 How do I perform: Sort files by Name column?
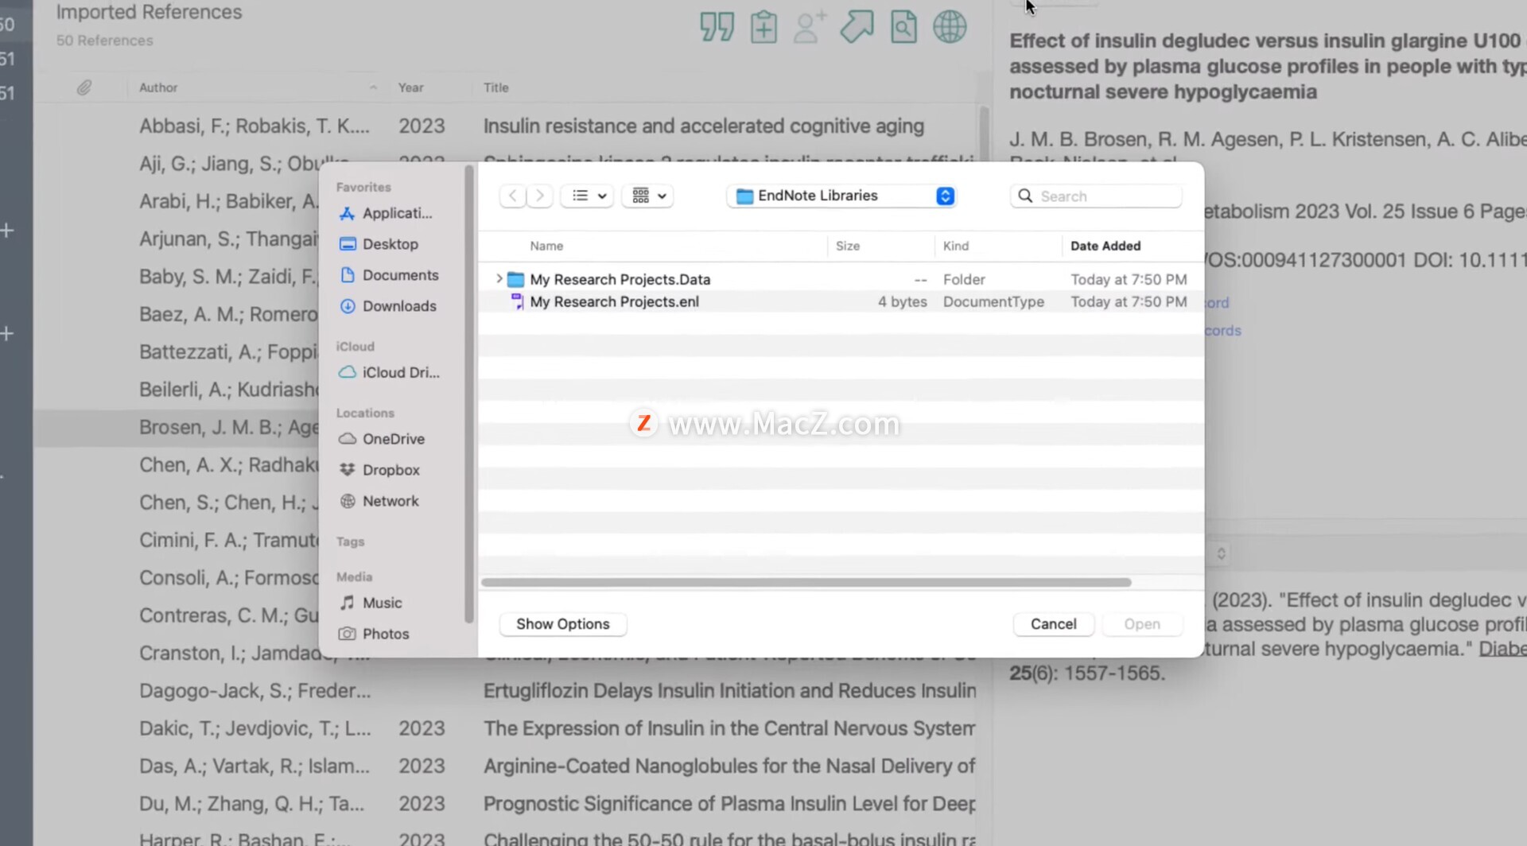click(546, 246)
